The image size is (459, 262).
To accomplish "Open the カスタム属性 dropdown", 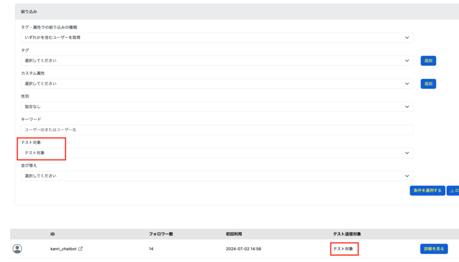I will pos(217,84).
